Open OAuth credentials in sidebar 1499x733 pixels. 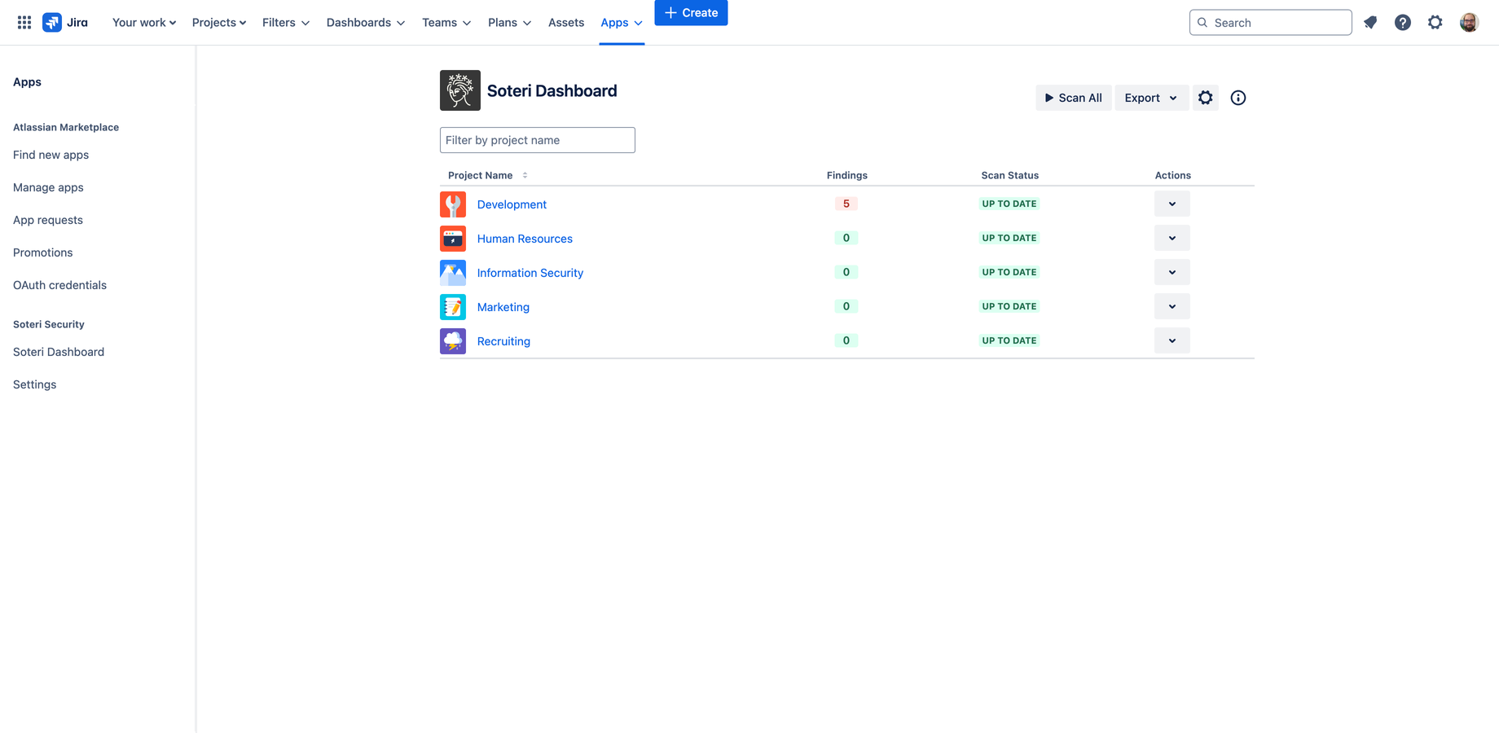(x=59, y=285)
